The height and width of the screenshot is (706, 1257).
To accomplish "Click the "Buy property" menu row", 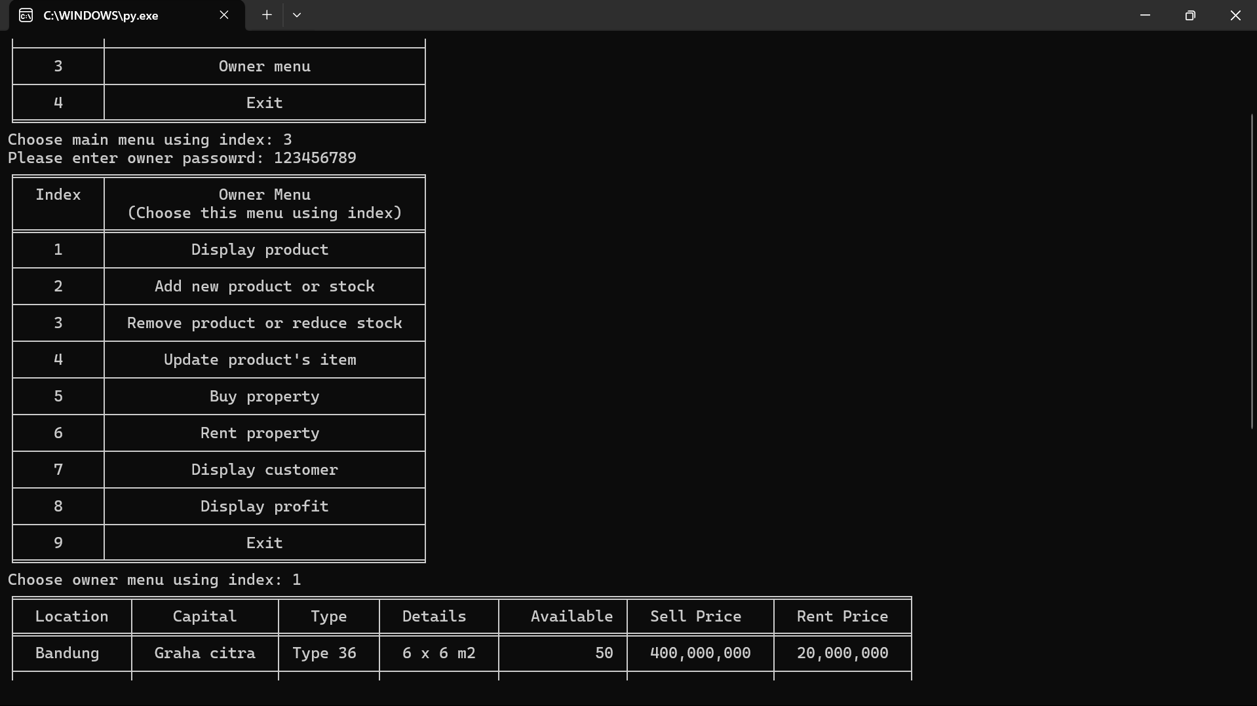I will 264,396.
